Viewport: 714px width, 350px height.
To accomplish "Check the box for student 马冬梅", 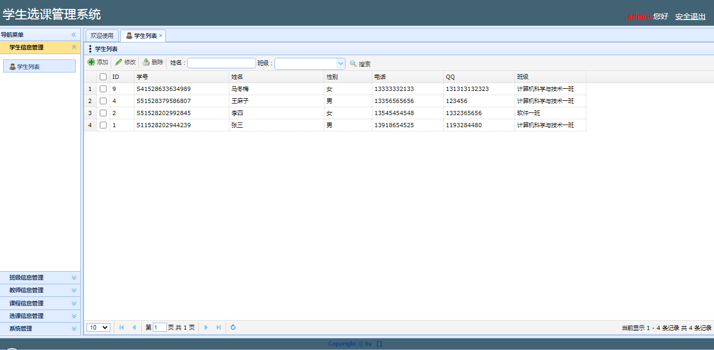I will (103, 89).
